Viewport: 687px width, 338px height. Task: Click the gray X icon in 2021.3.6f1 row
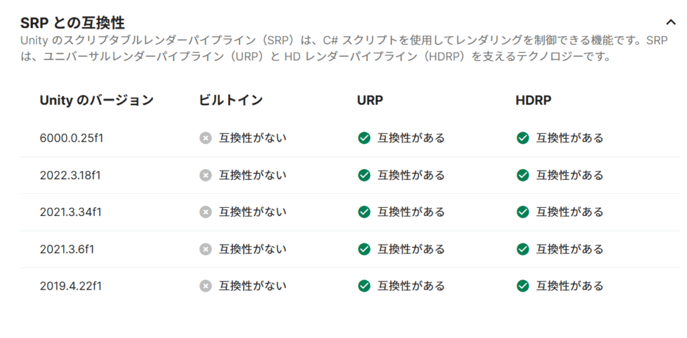(x=205, y=249)
